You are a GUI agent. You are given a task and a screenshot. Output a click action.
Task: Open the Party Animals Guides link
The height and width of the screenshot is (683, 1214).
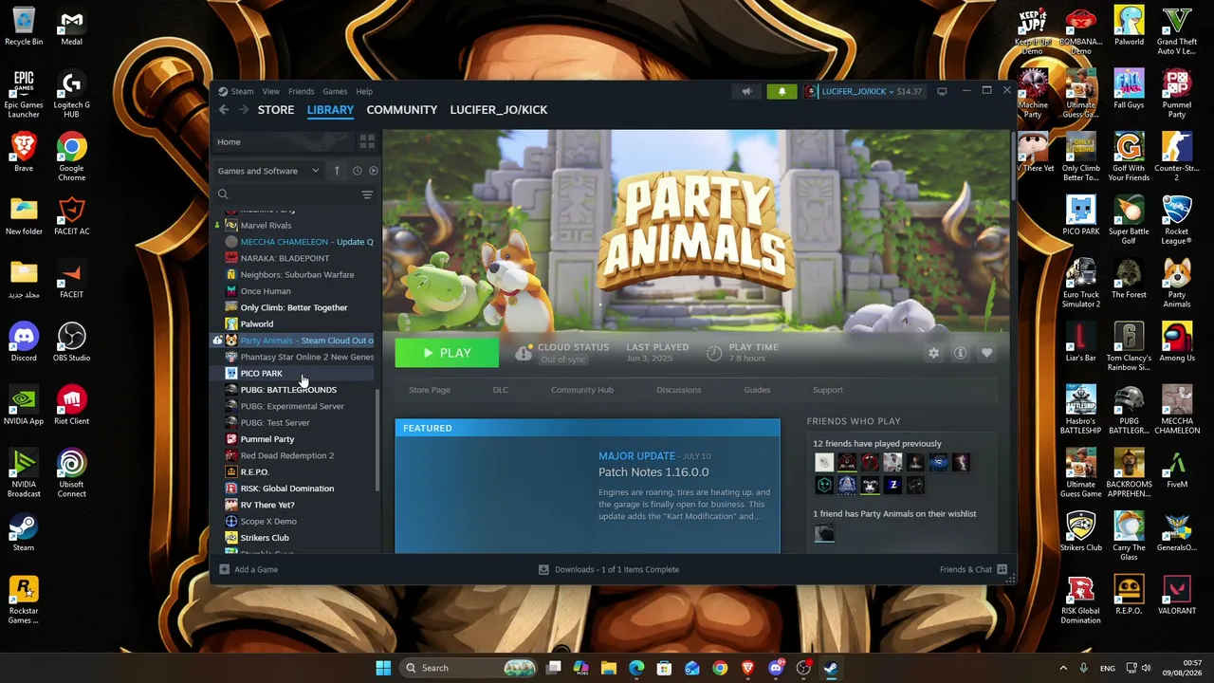(757, 390)
